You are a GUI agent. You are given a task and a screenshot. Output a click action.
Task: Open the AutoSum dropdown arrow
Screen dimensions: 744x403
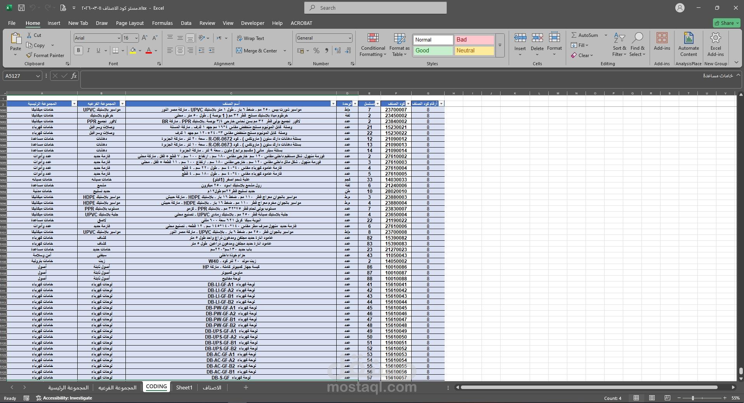(x=606, y=35)
